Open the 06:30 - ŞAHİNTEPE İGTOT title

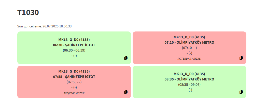tap(74, 45)
